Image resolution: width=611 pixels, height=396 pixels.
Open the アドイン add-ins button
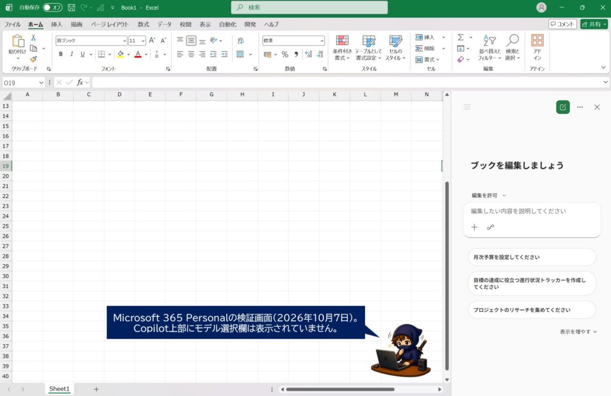click(538, 48)
